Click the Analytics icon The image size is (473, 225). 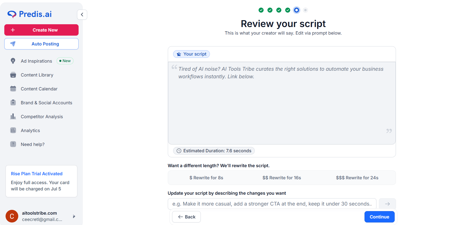13,130
